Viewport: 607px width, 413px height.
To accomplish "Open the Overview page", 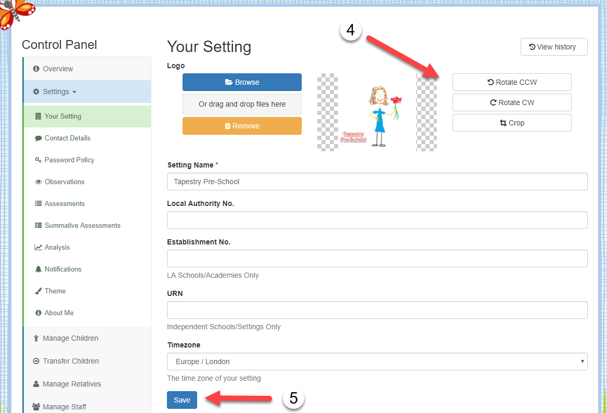I will [x=87, y=69].
